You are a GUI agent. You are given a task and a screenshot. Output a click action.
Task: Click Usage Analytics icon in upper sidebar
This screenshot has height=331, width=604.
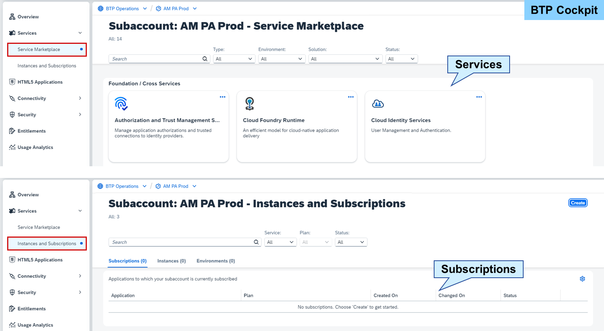[x=12, y=147]
